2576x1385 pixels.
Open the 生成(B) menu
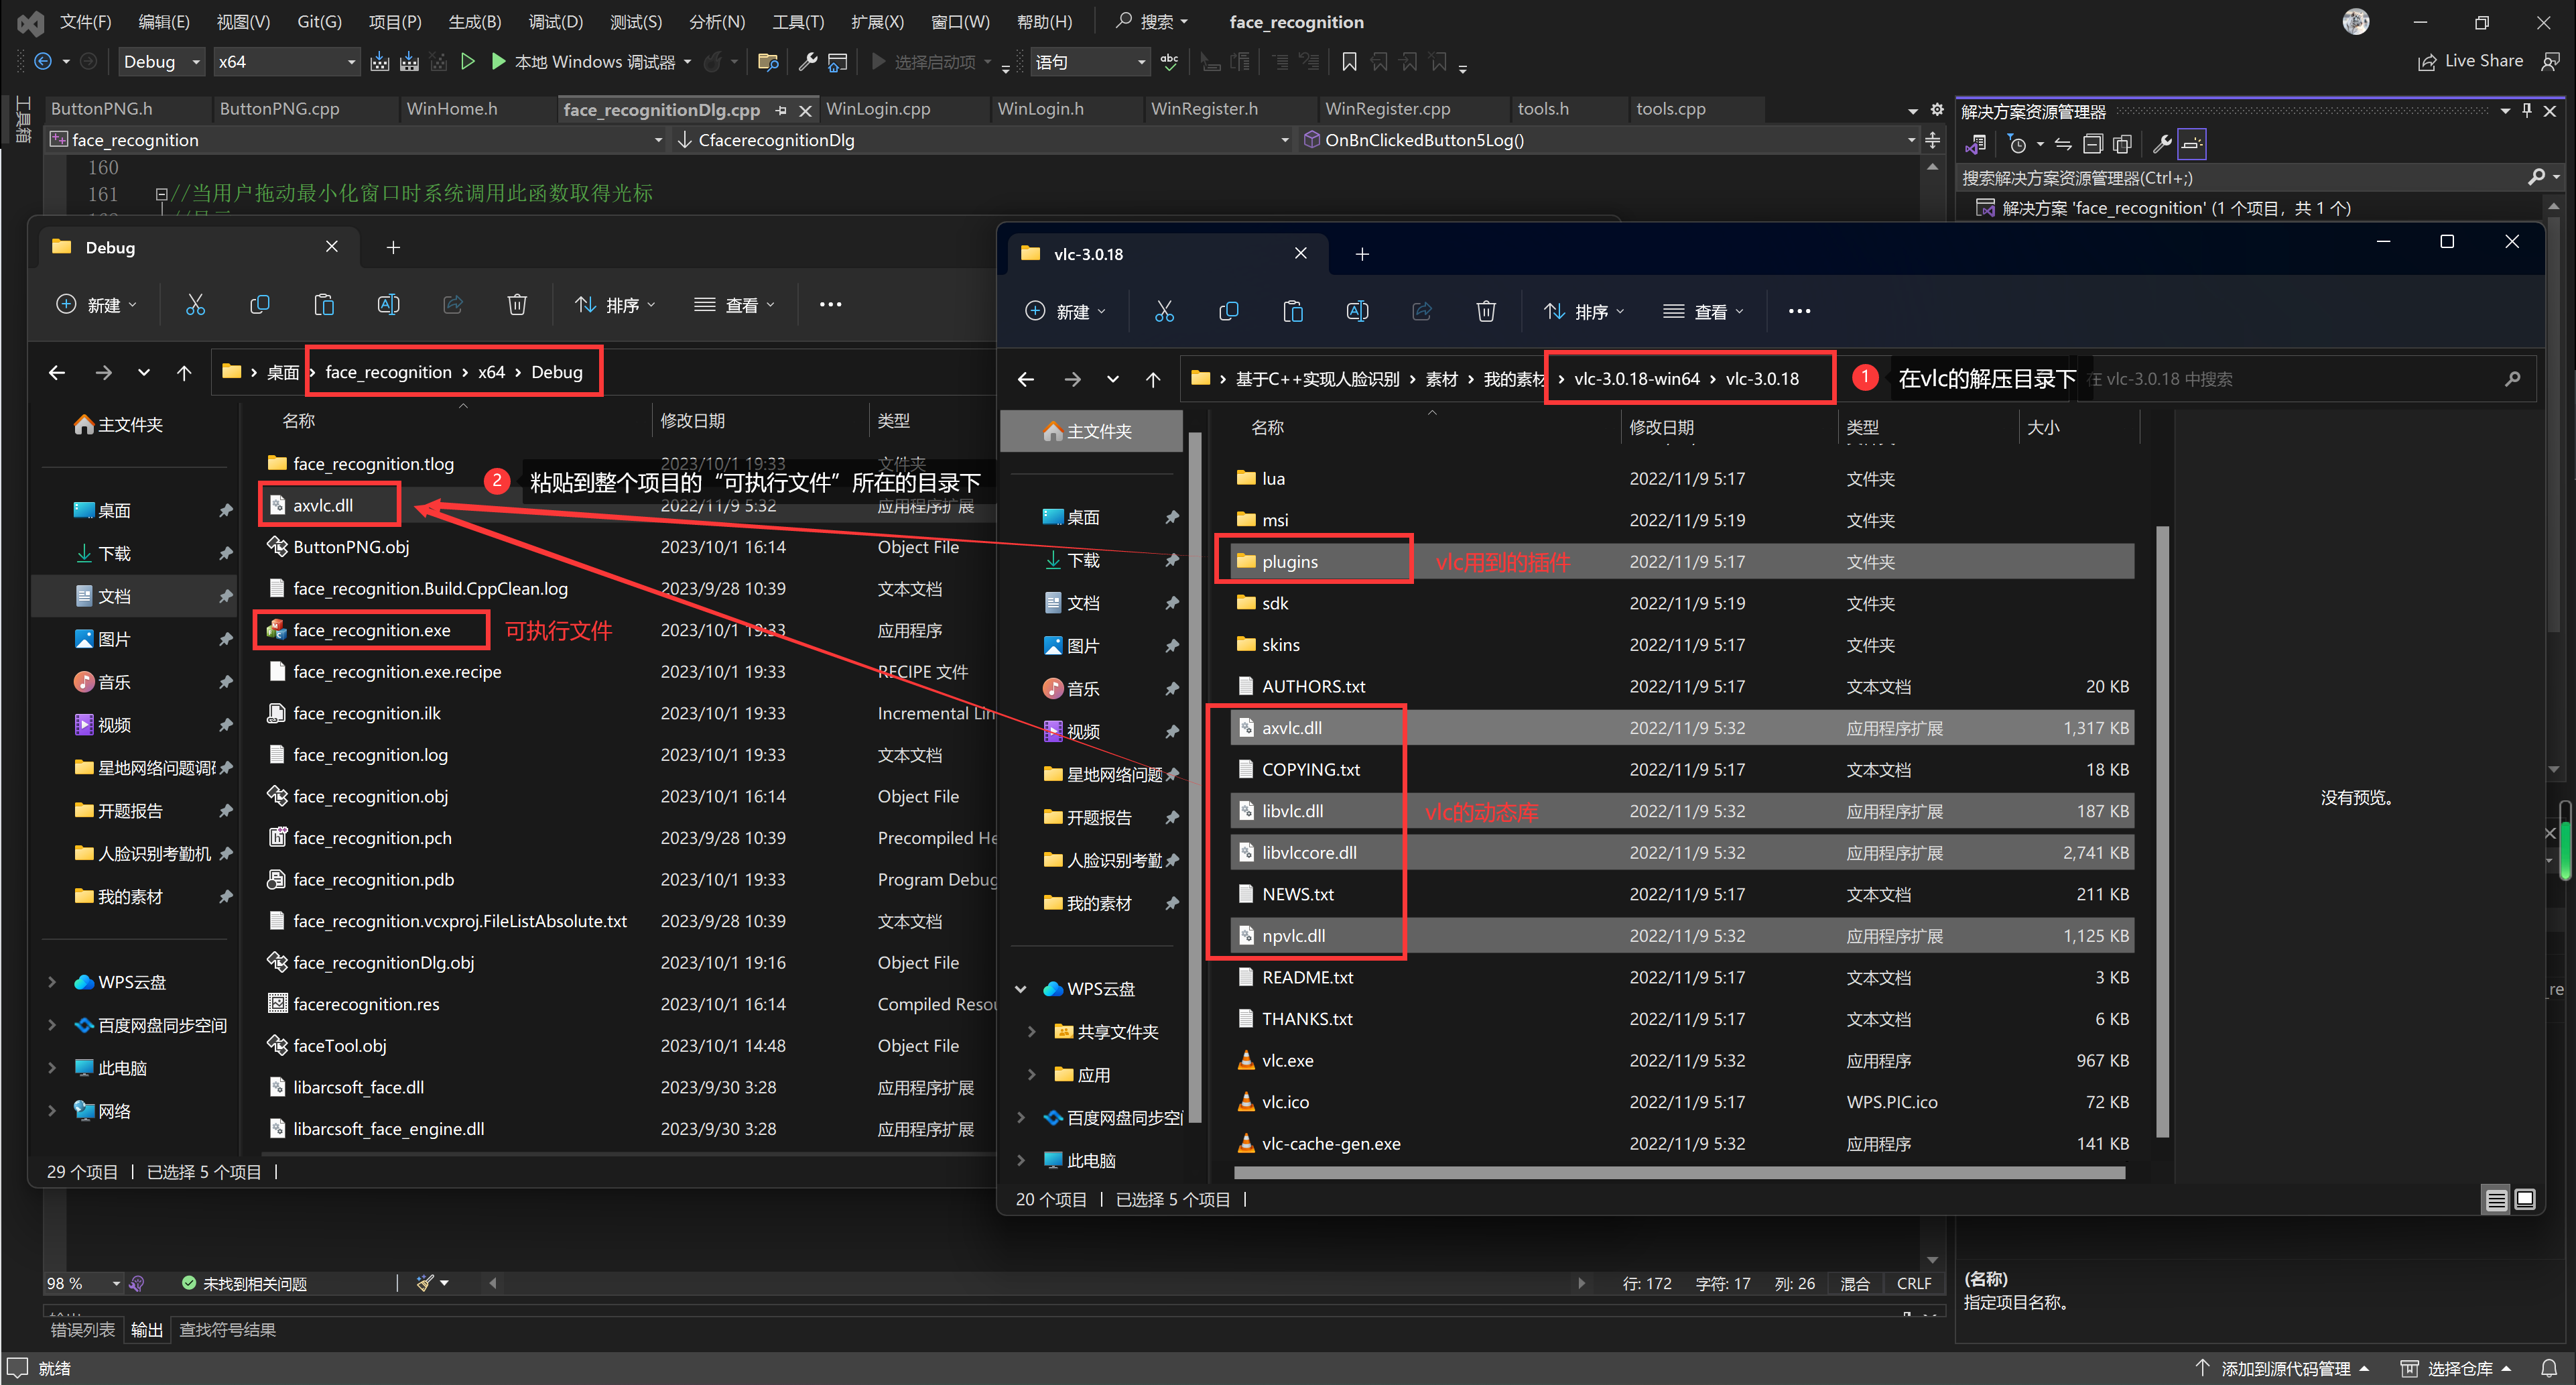pyautogui.click(x=474, y=22)
